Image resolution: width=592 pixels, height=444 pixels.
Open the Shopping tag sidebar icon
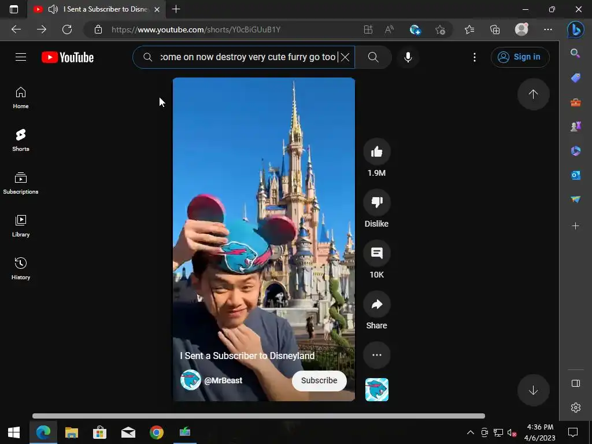pyautogui.click(x=575, y=78)
